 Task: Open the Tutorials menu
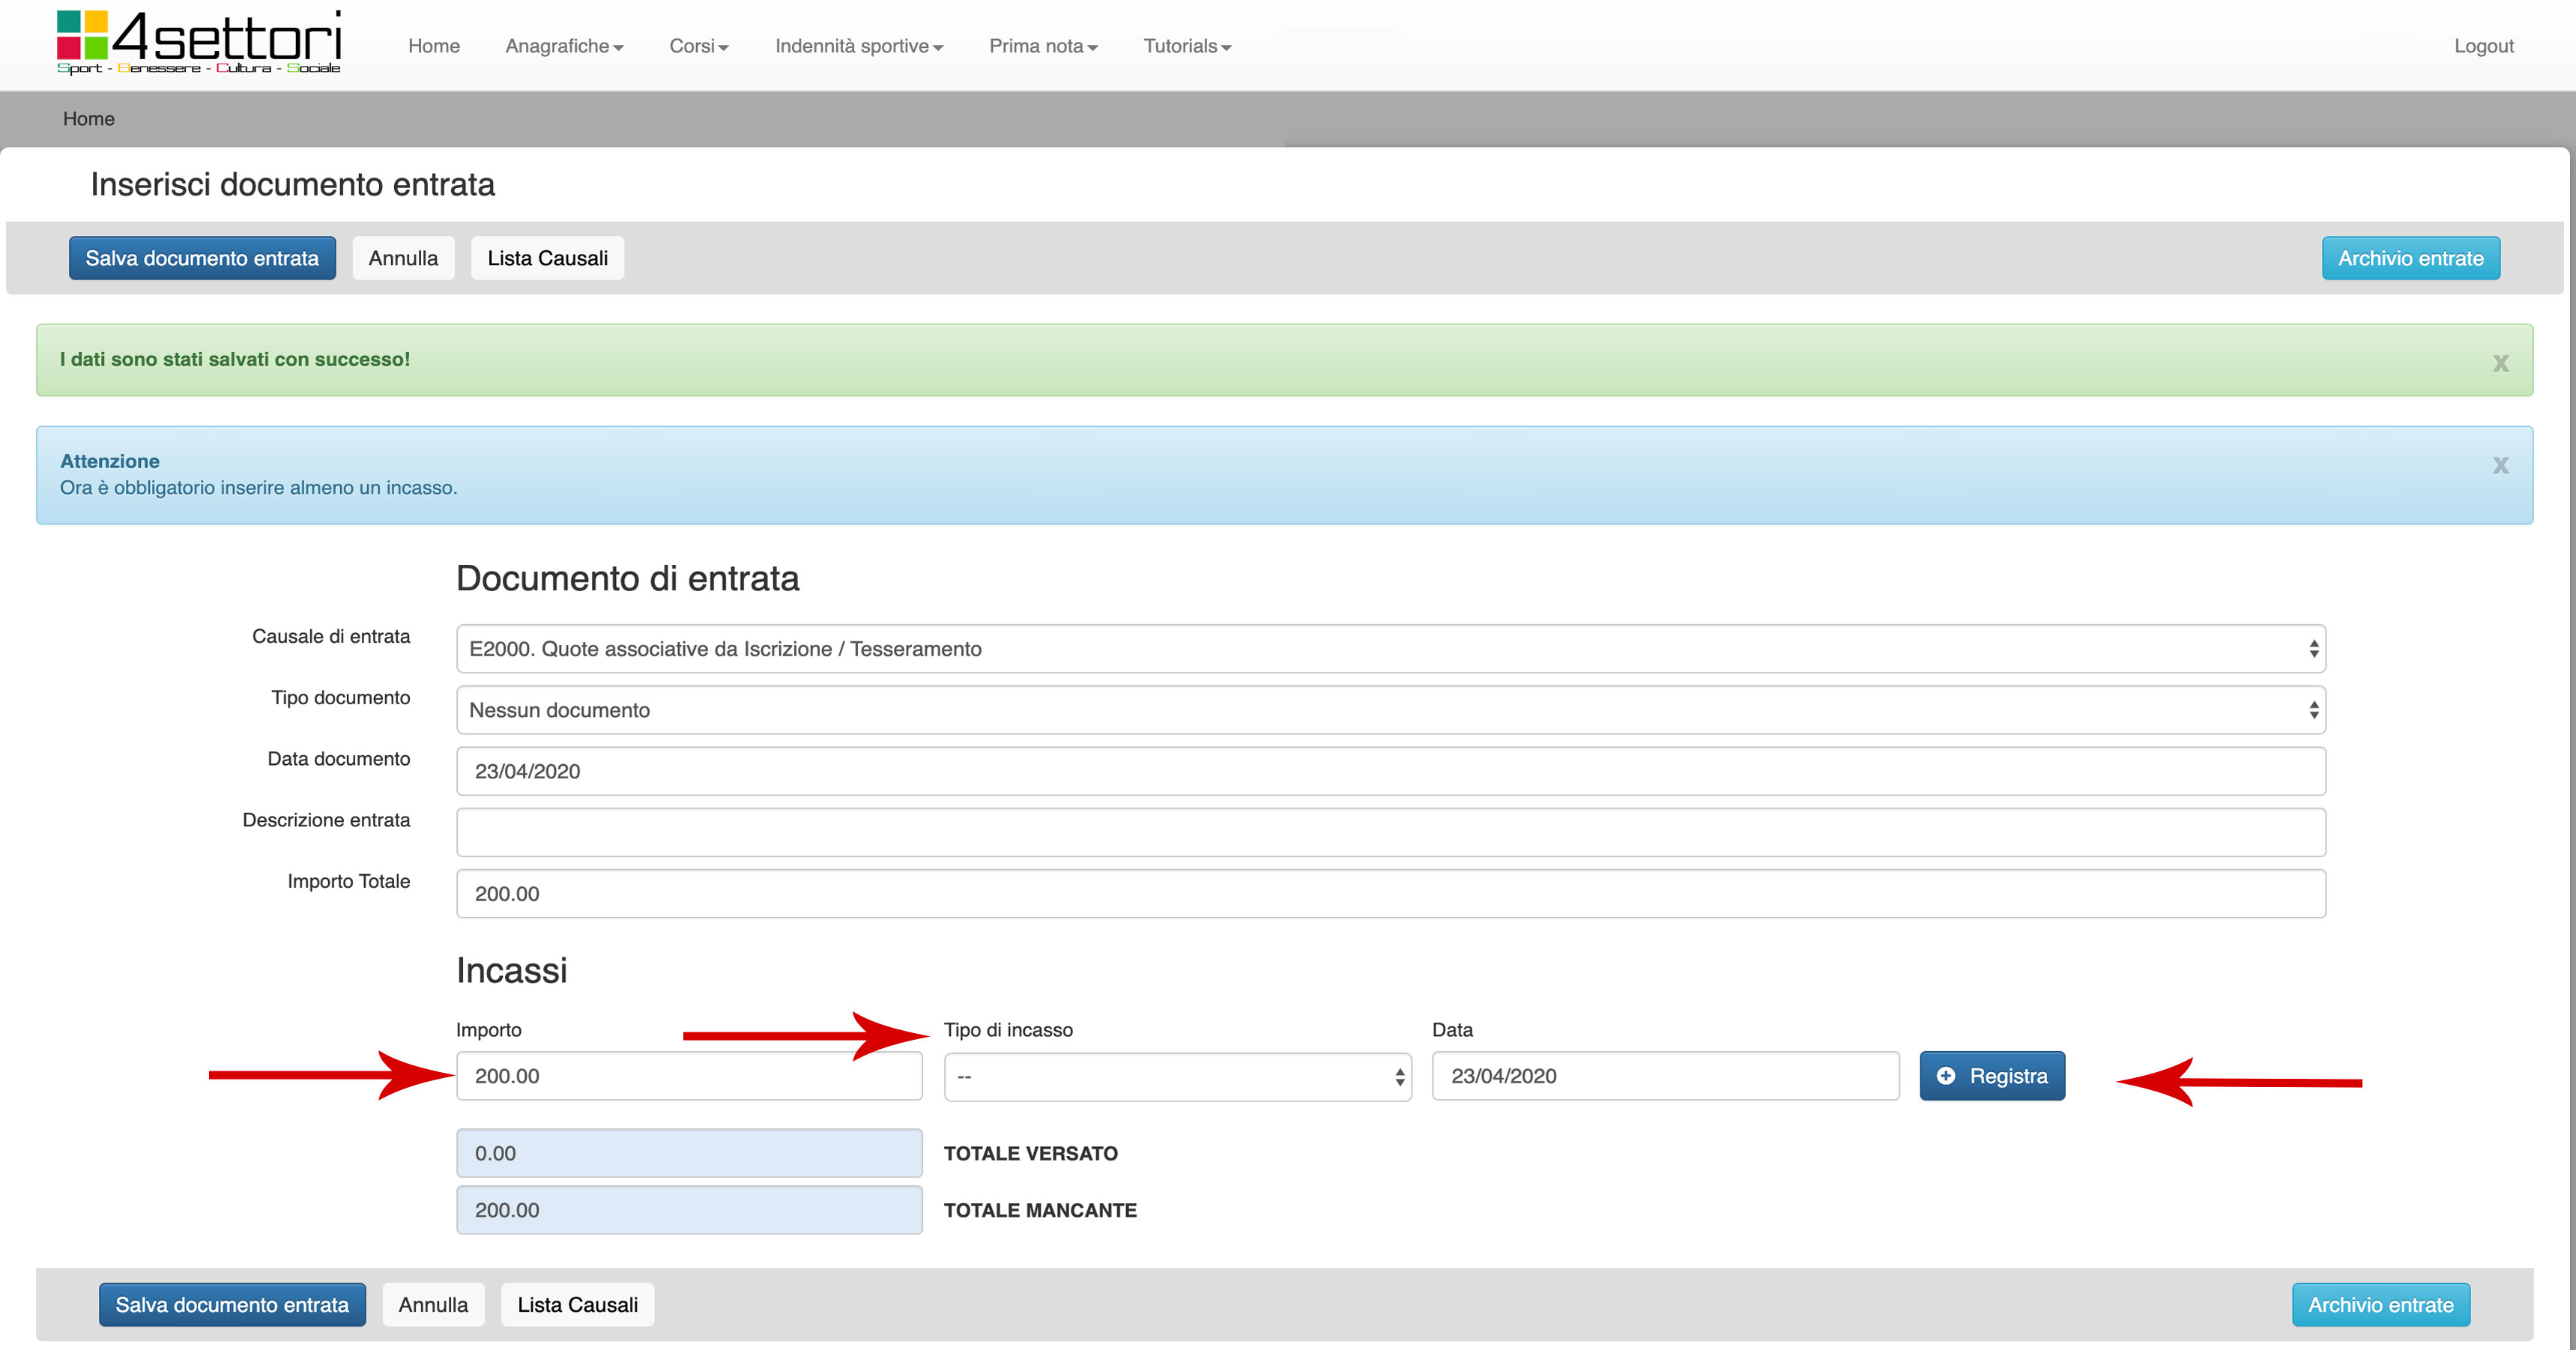pyautogui.click(x=1186, y=46)
